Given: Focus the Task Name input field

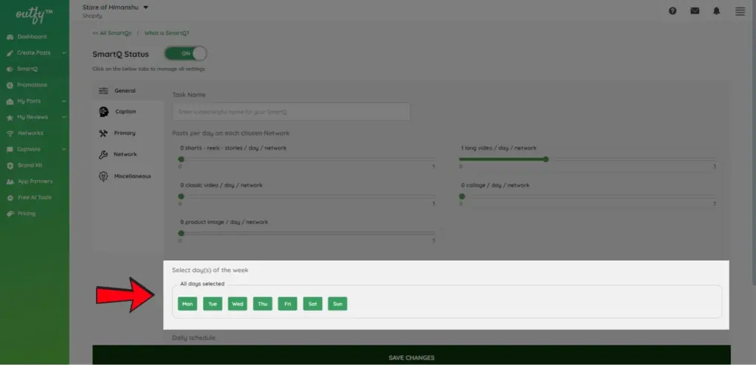Looking at the screenshot, I should coord(291,112).
